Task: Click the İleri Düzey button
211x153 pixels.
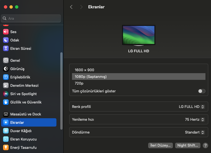Action: point(161,145)
